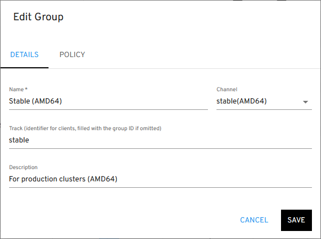This screenshot has height=239, width=321.
Task: Click the Name field label
Action: [16, 90]
